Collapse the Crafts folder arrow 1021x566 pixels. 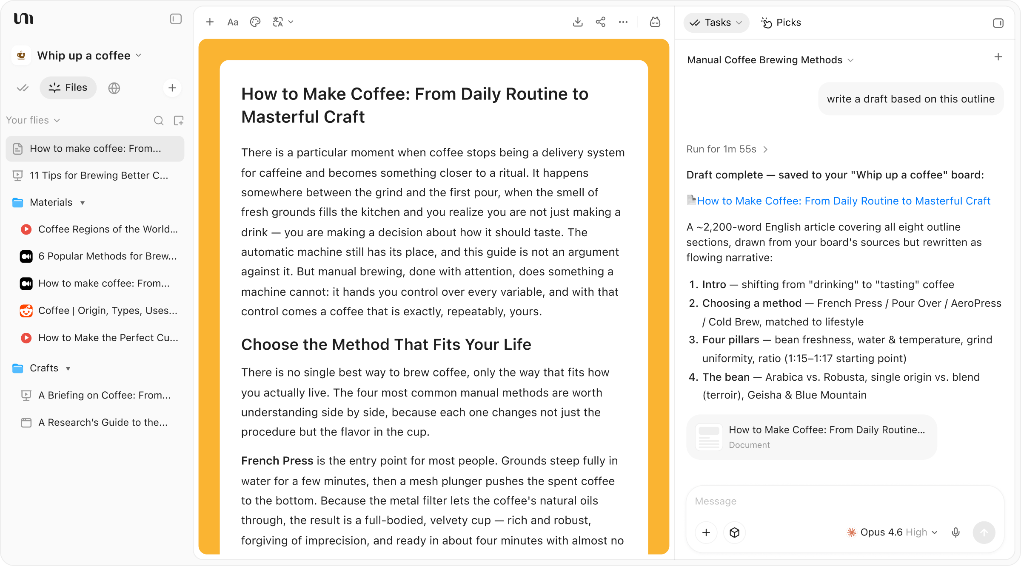coord(68,368)
